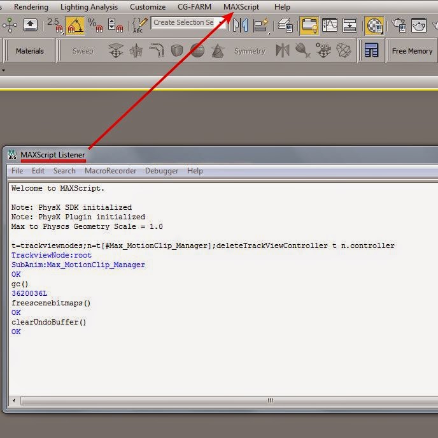
Task: Open the Rendered Frame Window icon
Action: click(x=419, y=25)
